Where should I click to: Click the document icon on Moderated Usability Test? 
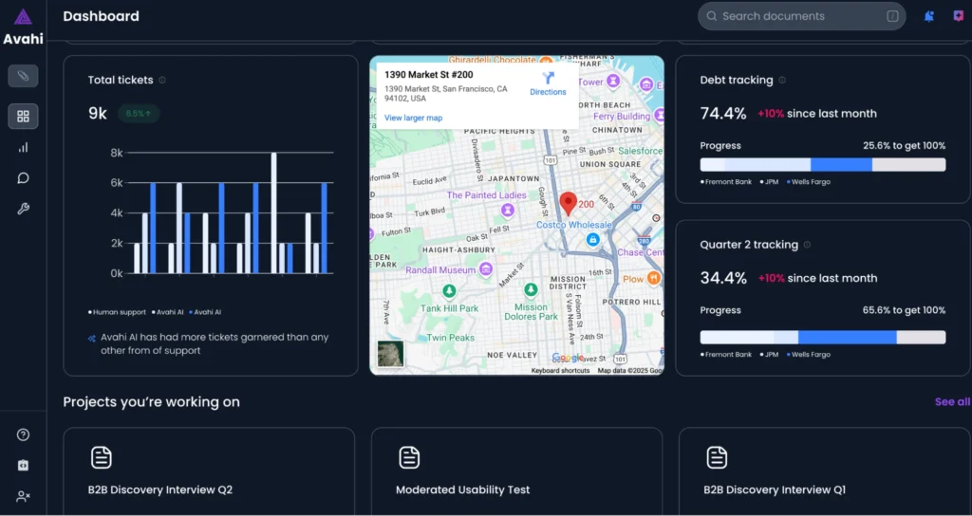point(409,458)
